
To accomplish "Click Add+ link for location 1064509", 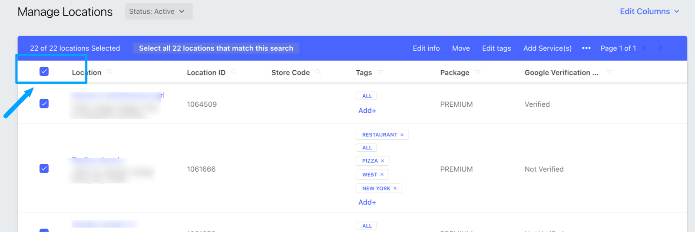I will click(x=367, y=111).
